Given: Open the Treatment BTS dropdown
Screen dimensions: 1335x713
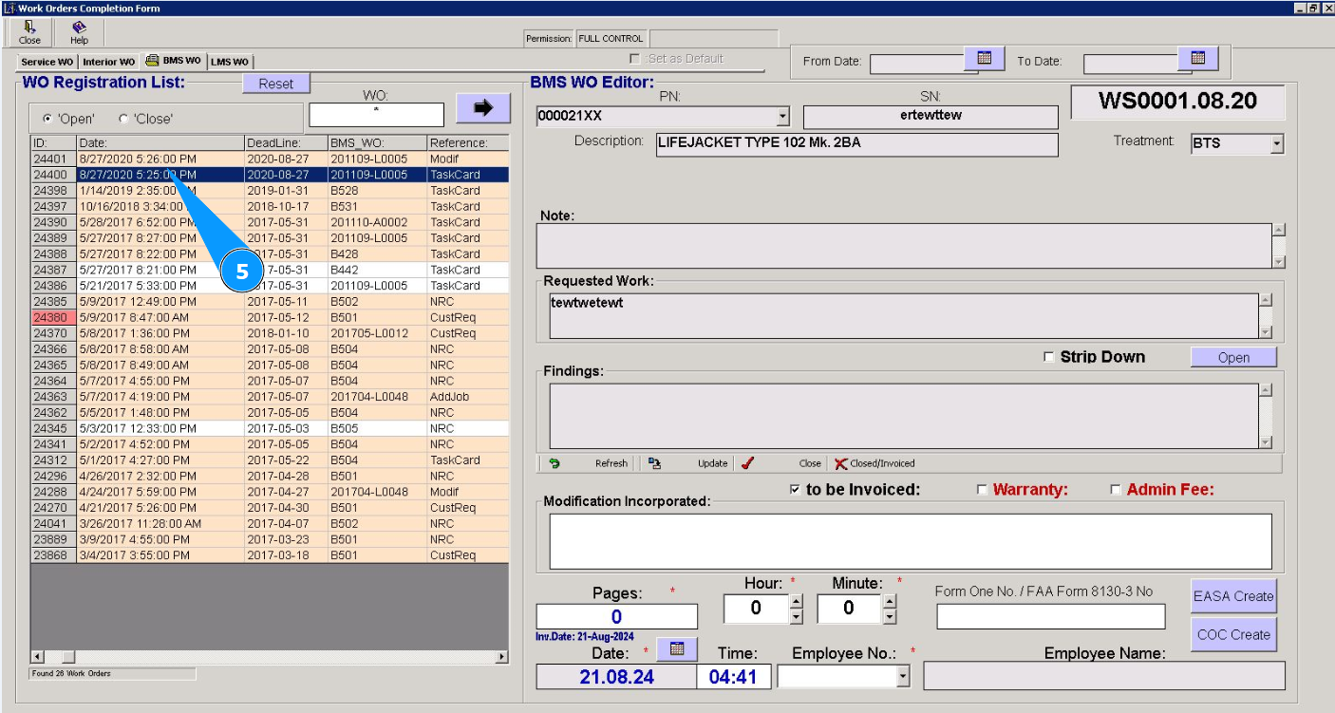Looking at the screenshot, I should point(1276,144).
